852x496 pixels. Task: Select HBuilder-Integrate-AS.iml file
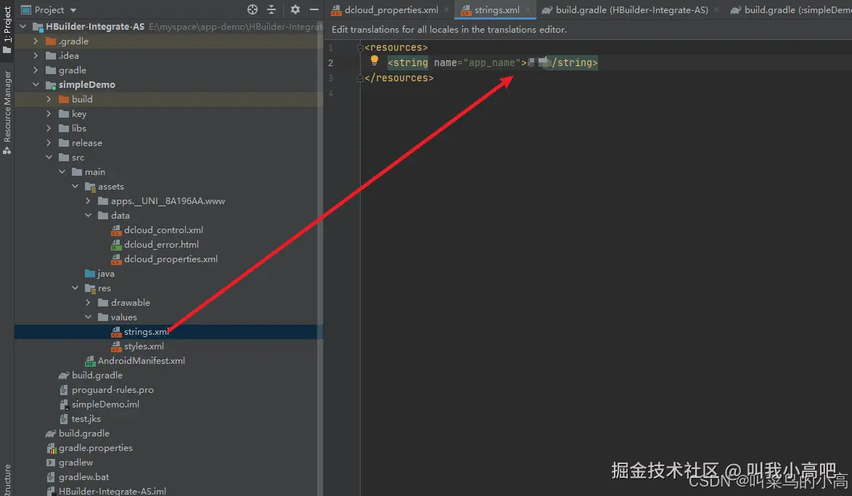(112, 491)
